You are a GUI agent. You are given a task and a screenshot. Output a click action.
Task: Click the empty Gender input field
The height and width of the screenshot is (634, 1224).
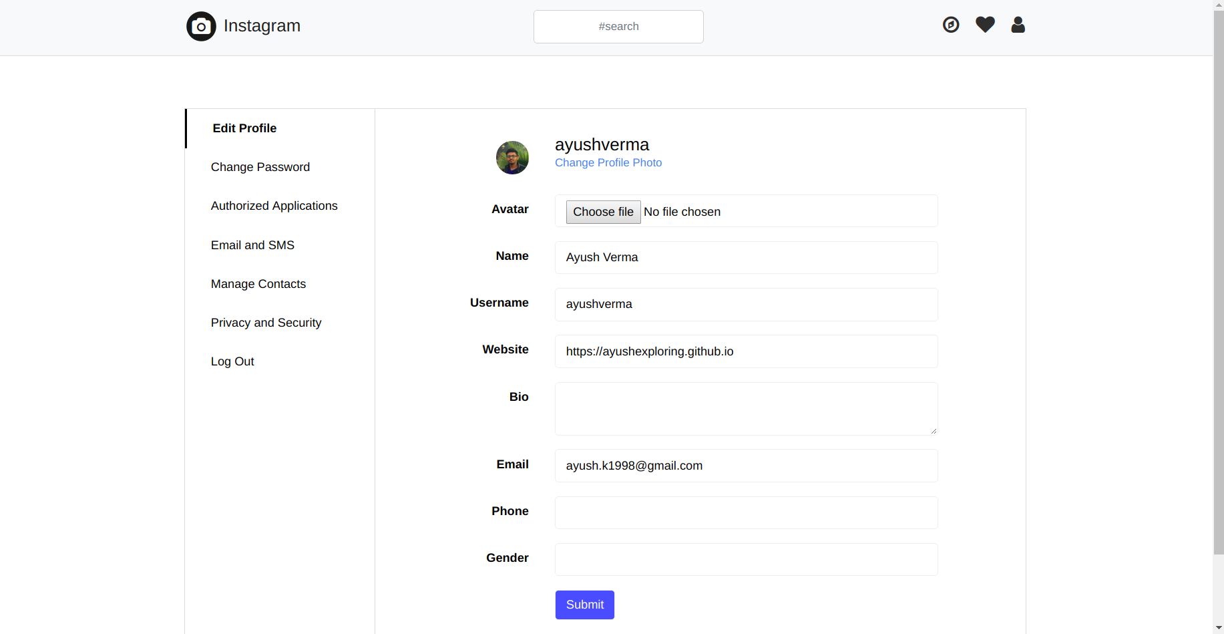(747, 559)
